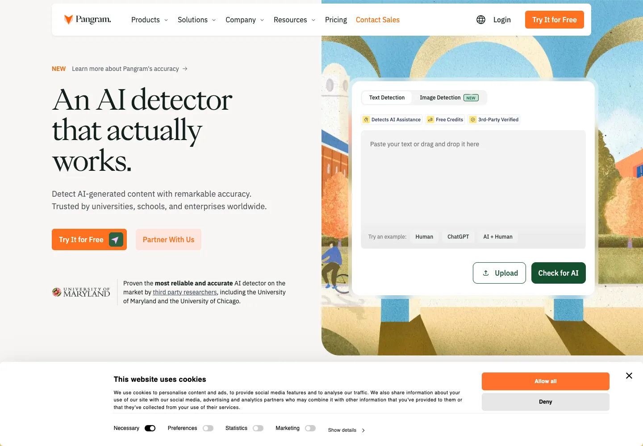643x446 pixels.
Task: Enable the Marketing cookies switch
Action: (310, 428)
